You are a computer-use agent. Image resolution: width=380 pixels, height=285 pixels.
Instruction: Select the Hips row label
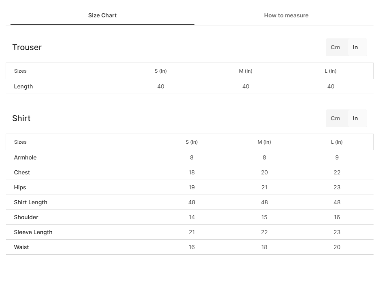(x=20, y=187)
